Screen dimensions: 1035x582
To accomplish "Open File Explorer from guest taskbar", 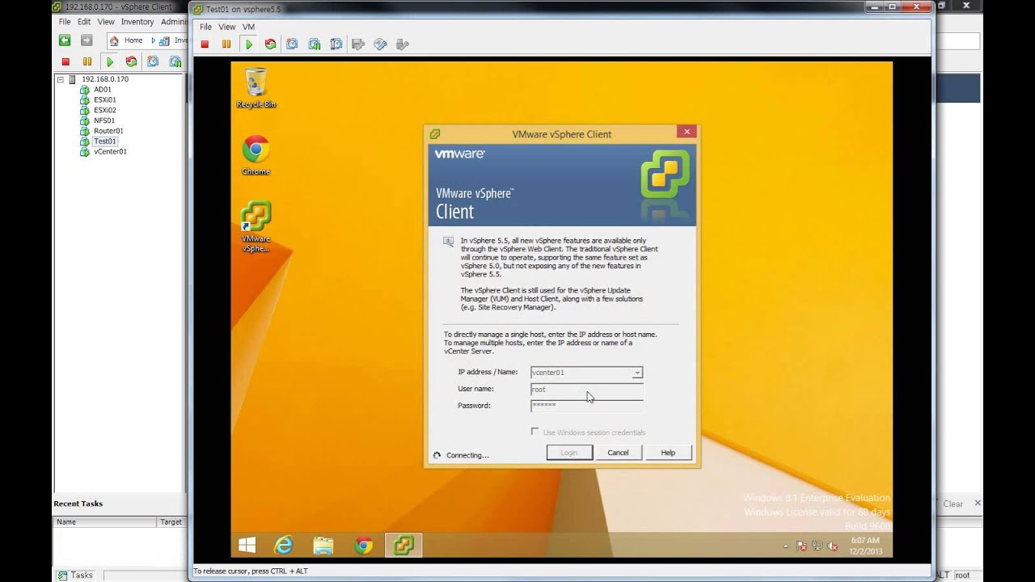I will click(323, 546).
